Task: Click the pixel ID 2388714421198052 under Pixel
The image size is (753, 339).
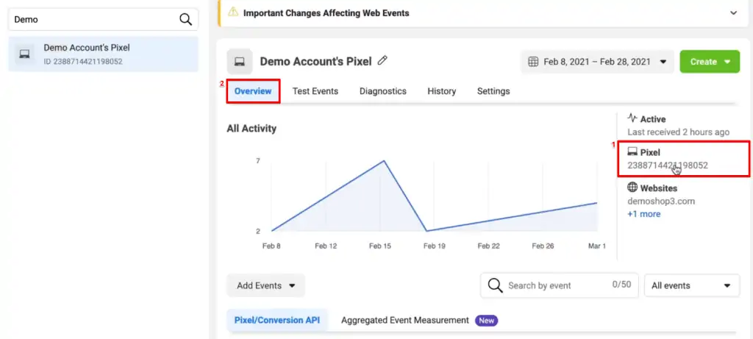Action: [x=668, y=165]
